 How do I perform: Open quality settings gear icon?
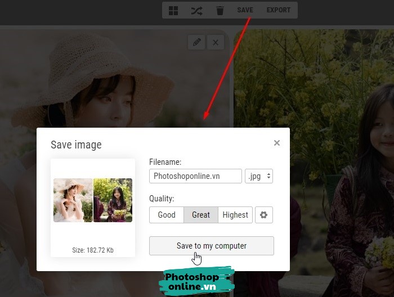(x=263, y=215)
